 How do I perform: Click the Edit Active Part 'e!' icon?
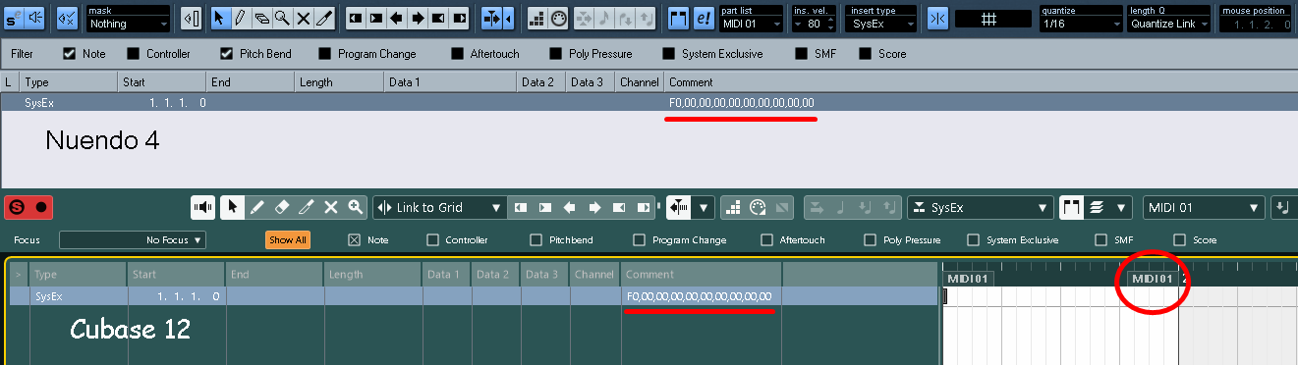[x=704, y=18]
